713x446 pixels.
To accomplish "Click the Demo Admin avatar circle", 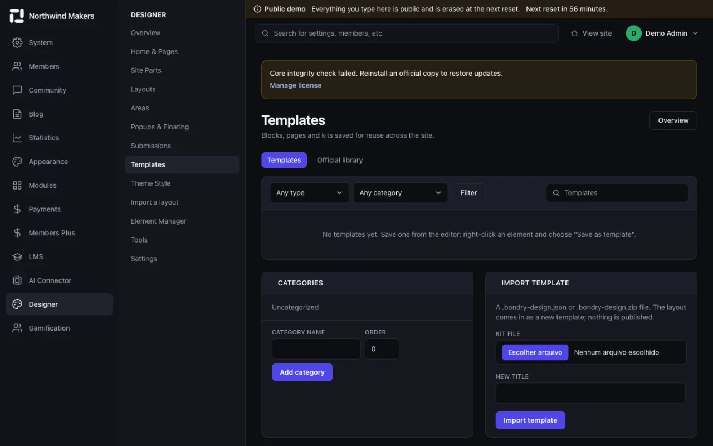I will coord(633,33).
